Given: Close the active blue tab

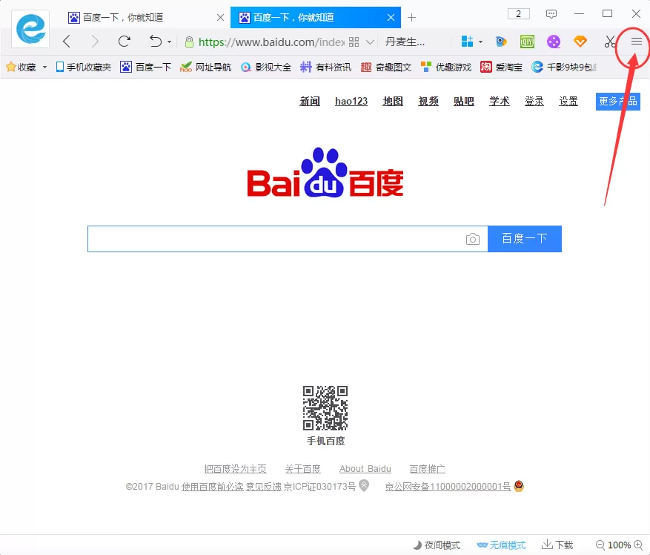Looking at the screenshot, I should pos(391,17).
